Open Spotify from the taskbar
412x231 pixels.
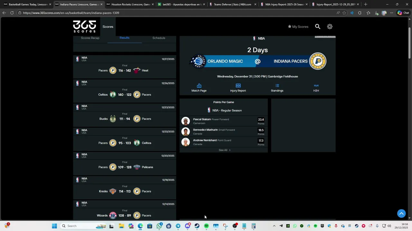pyautogui.click(x=206, y=226)
